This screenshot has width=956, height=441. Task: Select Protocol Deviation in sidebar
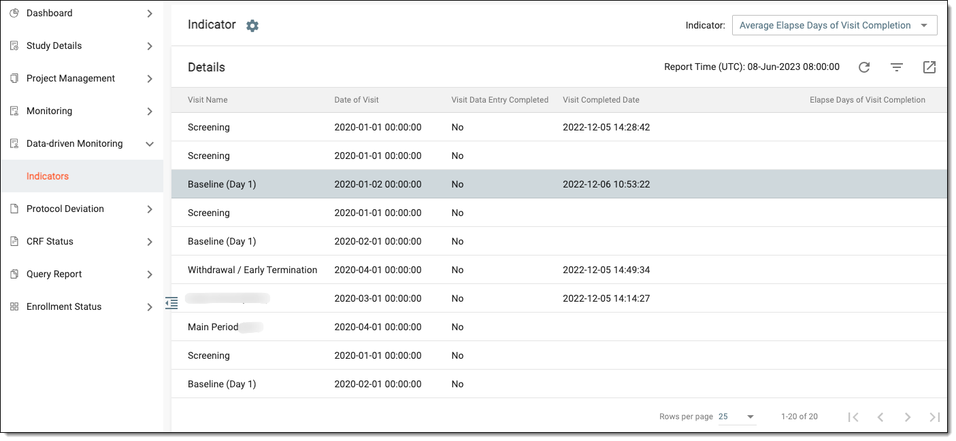coord(82,209)
